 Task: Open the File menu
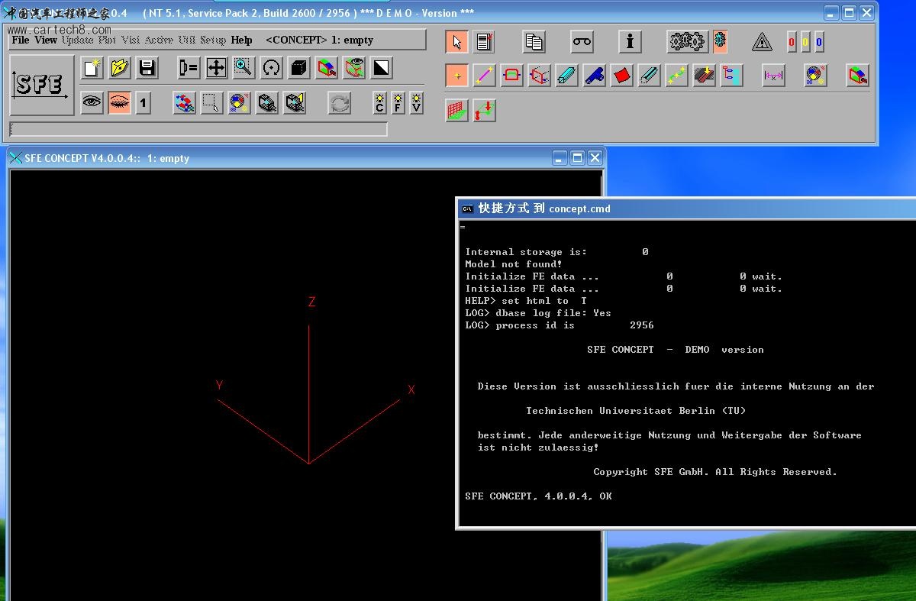click(x=21, y=40)
